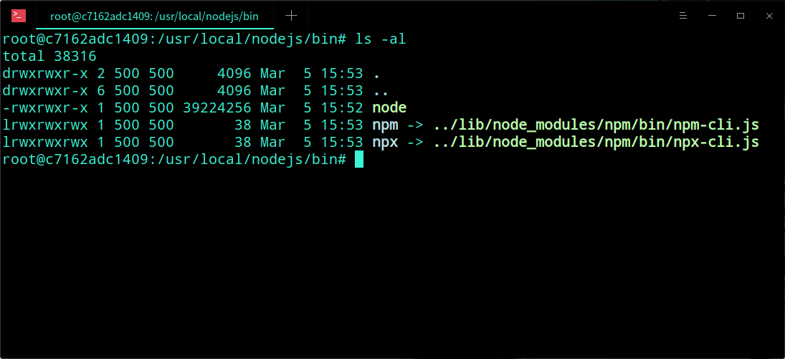
Task: Click the 'node' executable filename
Action: 389,108
